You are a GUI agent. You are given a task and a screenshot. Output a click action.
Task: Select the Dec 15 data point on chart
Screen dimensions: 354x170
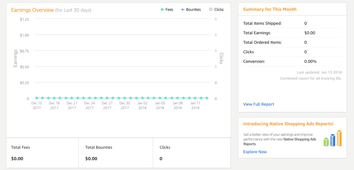tap(36, 98)
